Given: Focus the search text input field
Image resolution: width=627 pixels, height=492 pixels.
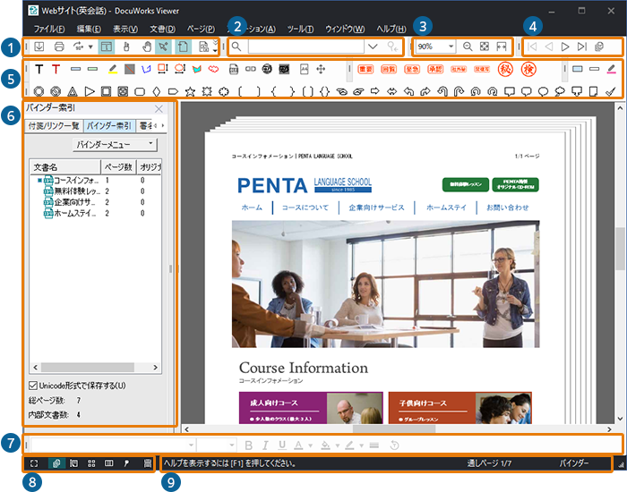Looking at the screenshot, I should [x=306, y=47].
